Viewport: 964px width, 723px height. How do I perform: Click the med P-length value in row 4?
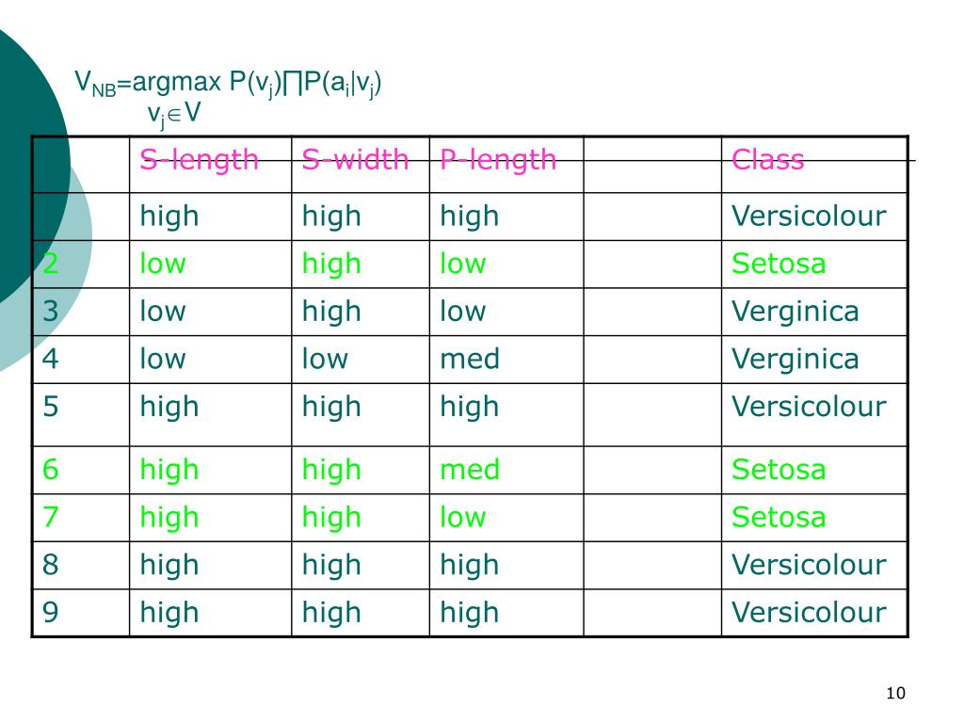(470, 359)
